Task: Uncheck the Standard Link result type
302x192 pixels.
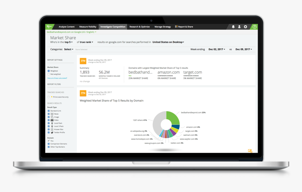Action: (48, 111)
